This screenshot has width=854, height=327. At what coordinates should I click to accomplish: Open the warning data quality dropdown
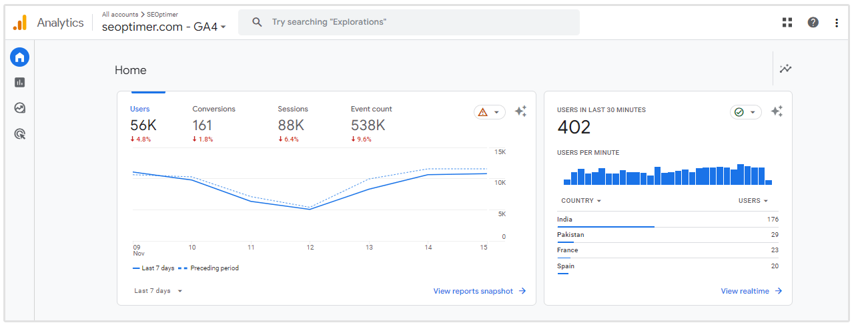(490, 112)
